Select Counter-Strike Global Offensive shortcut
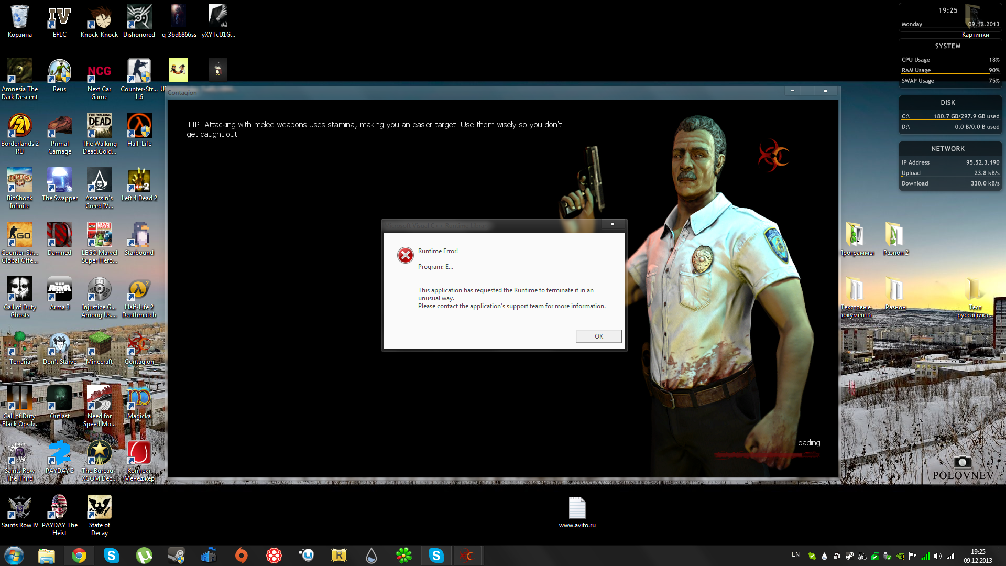This screenshot has height=566, width=1006. point(20,242)
